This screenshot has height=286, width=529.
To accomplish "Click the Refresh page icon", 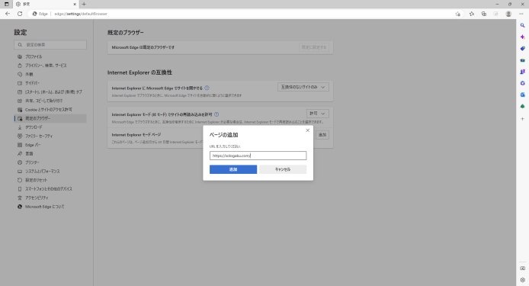I will [20, 14].
